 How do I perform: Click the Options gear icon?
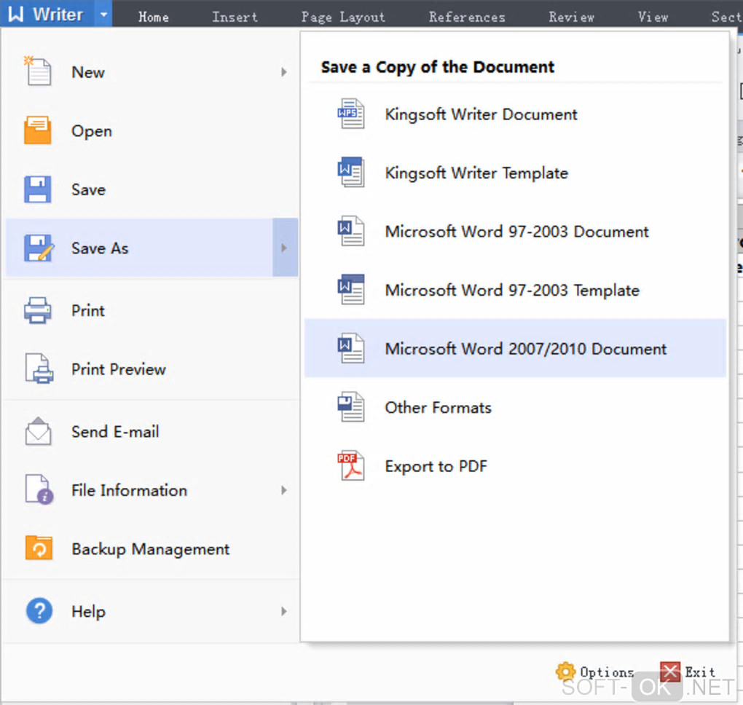565,671
